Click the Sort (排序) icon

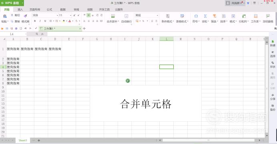point(224,16)
